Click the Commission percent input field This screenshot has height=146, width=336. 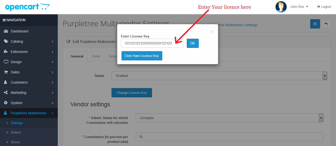point(229,137)
